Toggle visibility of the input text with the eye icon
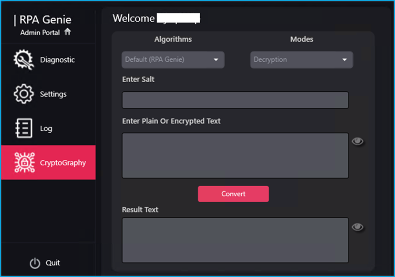The image size is (395, 277). [357, 141]
